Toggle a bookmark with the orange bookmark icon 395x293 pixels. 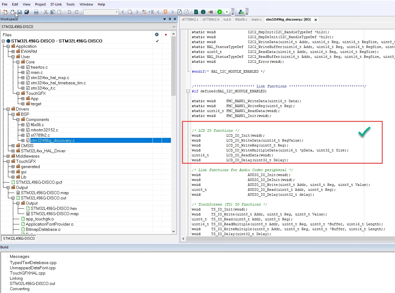(165, 12)
